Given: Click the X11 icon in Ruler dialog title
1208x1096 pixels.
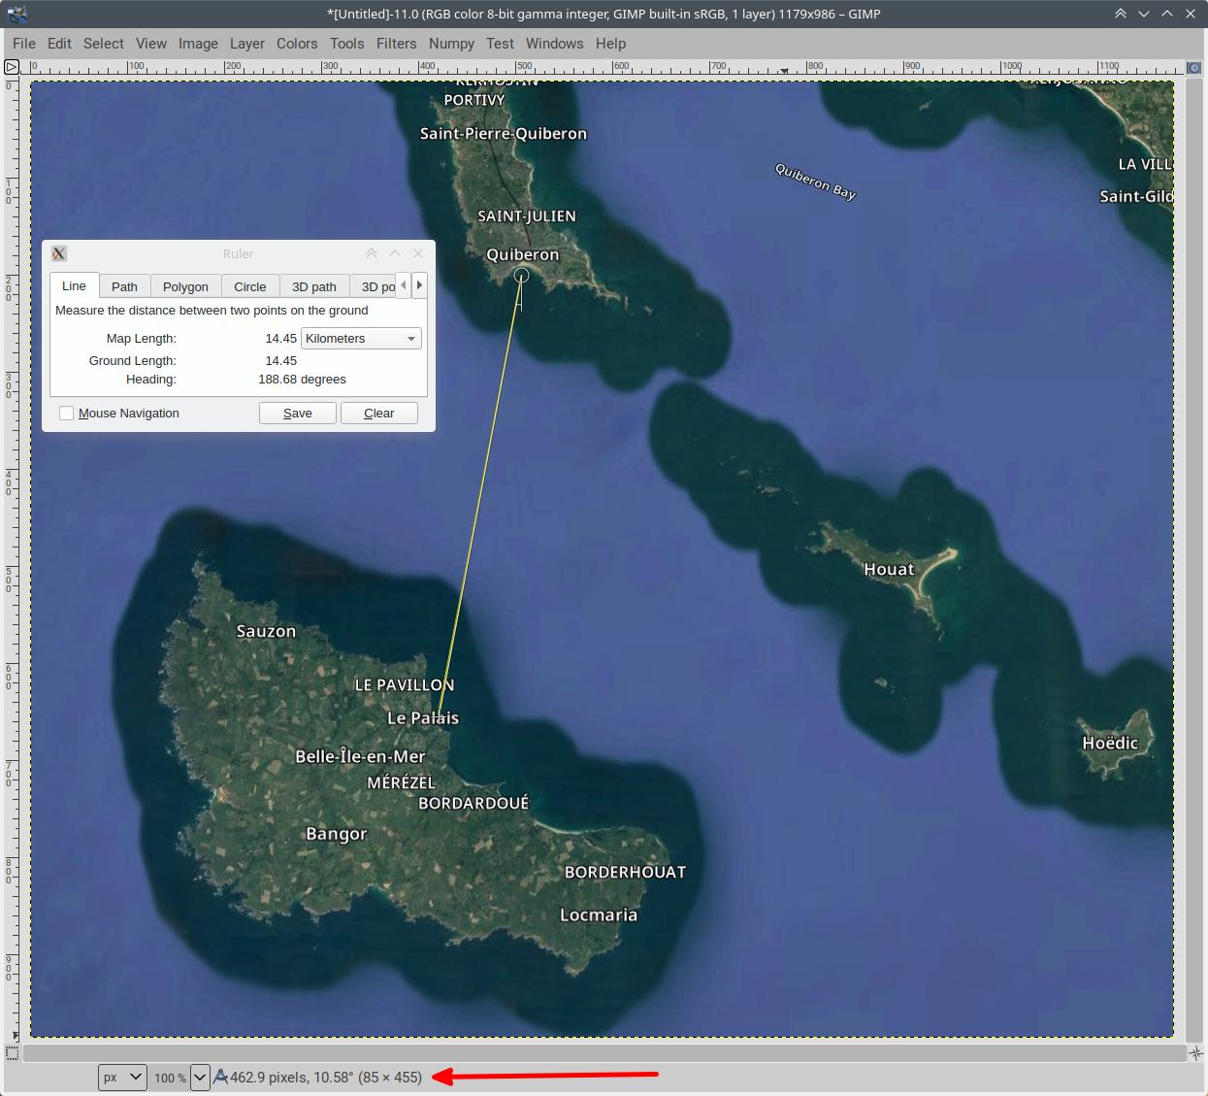Looking at the screenshot, I should pyautogui.click(x=59, y=253).
